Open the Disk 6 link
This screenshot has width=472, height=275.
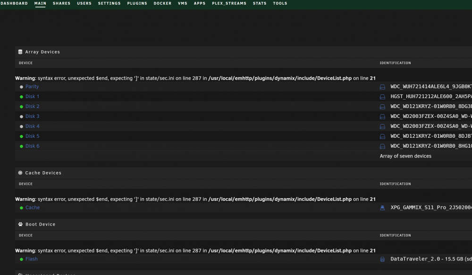[32, 146]
